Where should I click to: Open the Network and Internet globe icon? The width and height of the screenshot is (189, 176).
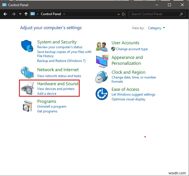coord(27,73)
